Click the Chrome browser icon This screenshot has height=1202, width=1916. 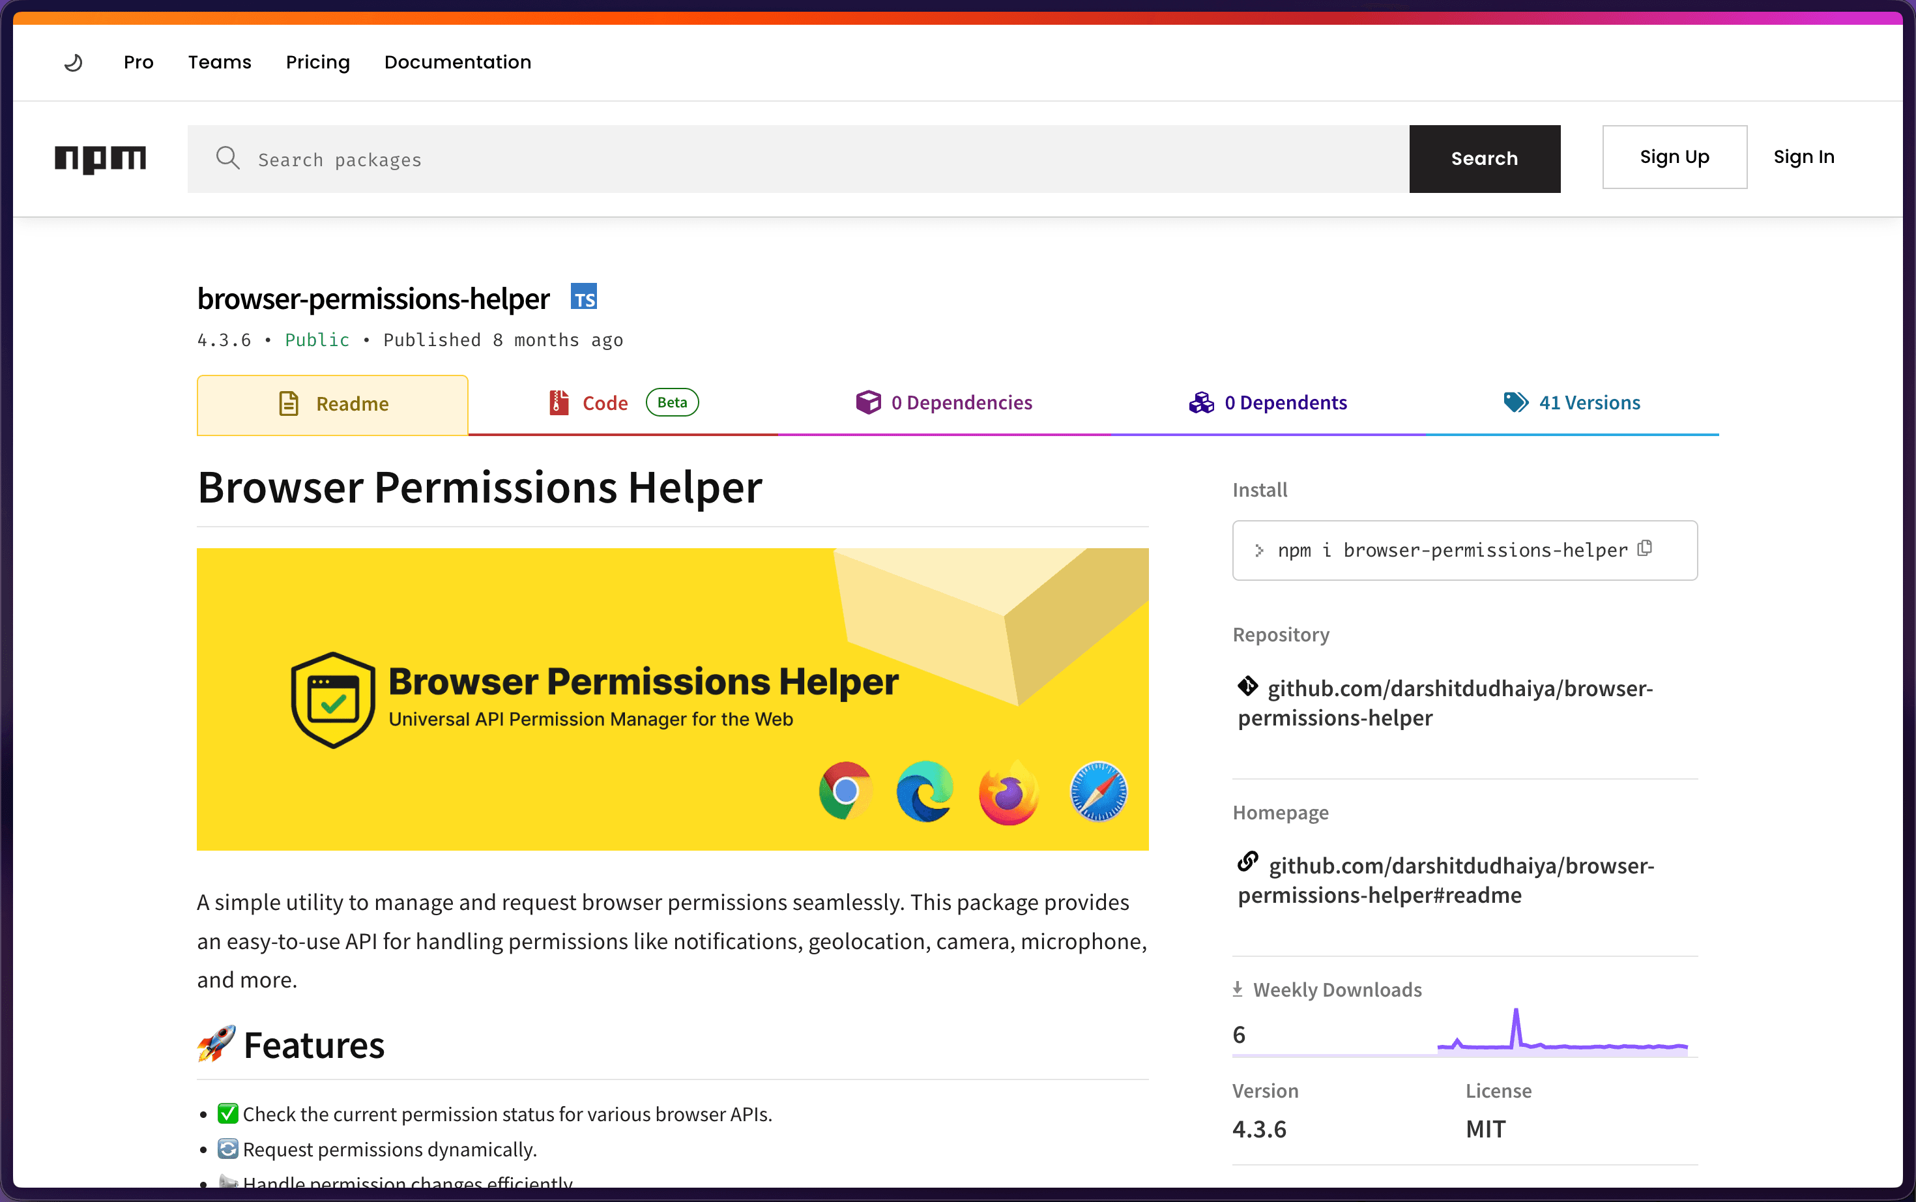pos(845,791)
